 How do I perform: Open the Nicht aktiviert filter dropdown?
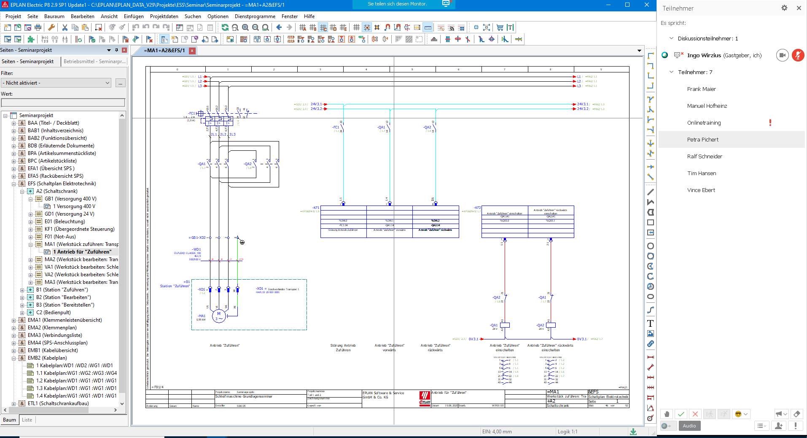coord(108,83)
